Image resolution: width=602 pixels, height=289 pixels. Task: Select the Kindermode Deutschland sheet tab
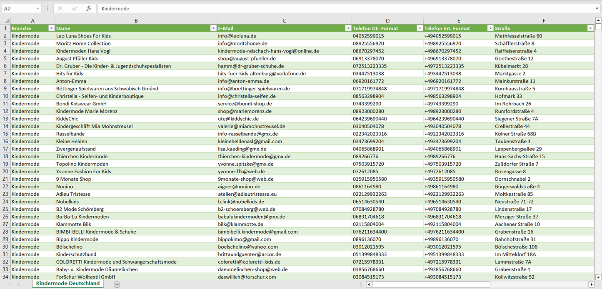(68, 284)
